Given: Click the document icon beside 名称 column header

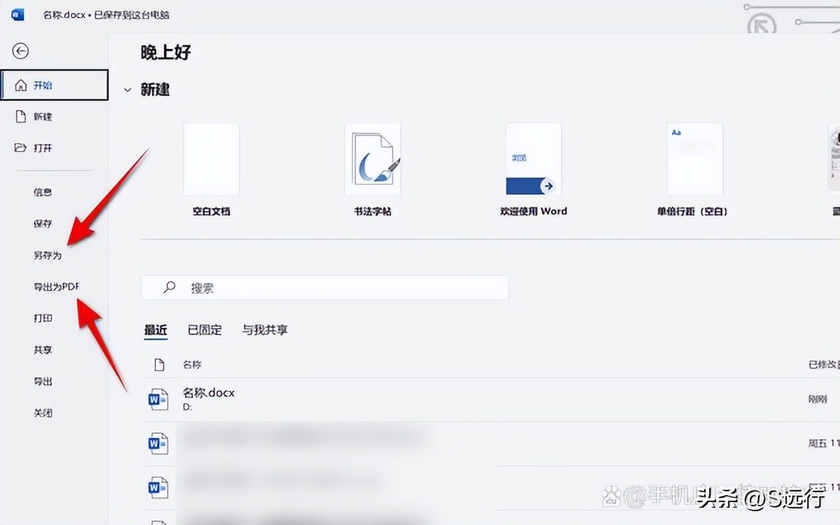Looking at the screenshot, I should (158, 364).
